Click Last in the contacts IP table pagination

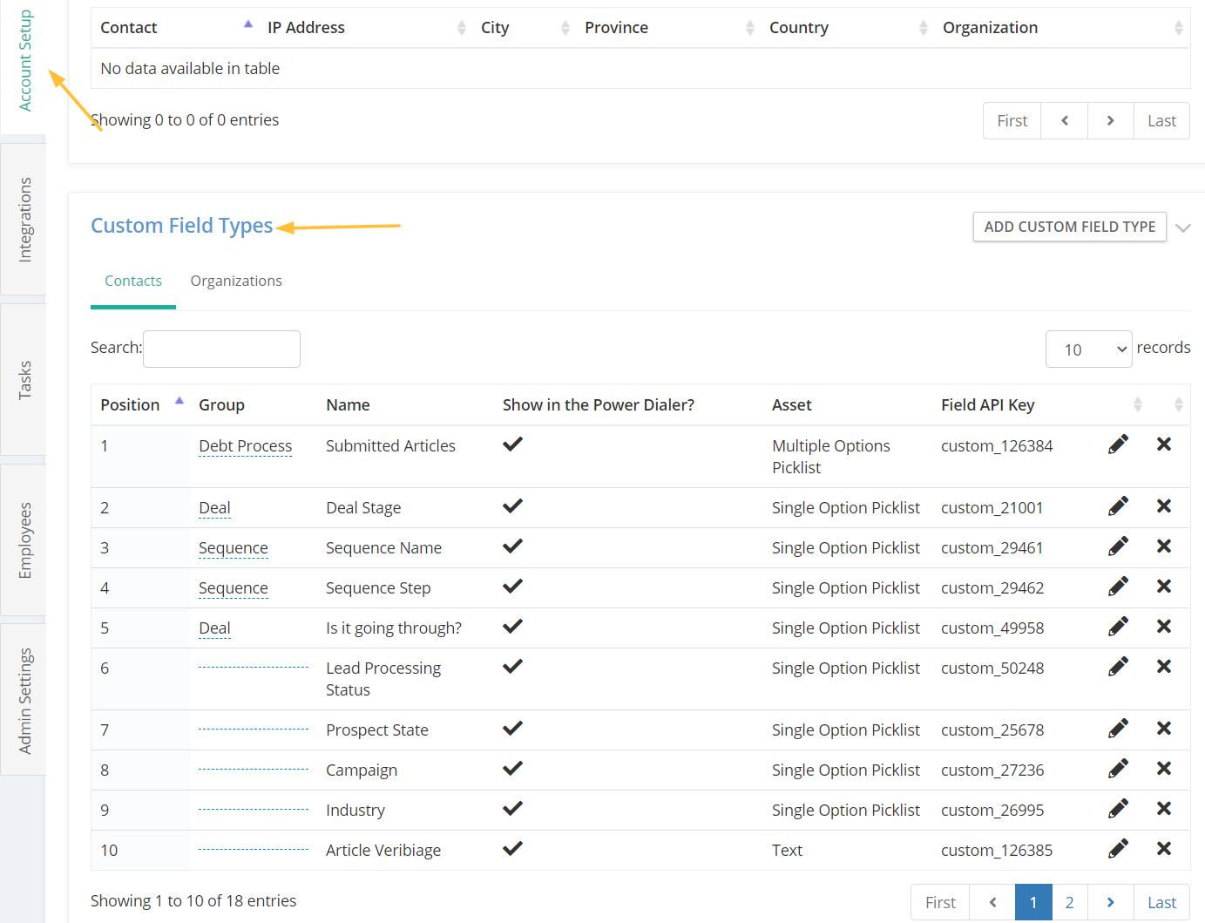point(1161,121)
